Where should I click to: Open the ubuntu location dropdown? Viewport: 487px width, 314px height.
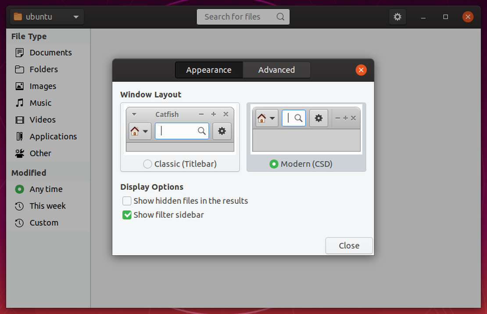pos(46,16)
